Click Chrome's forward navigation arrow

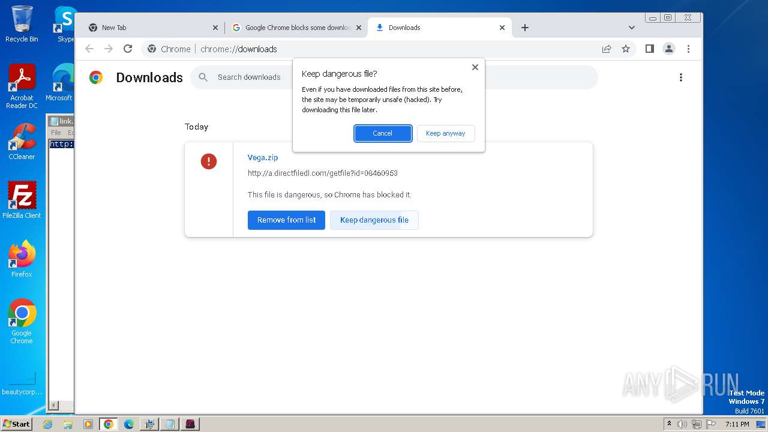click(109, 49)
